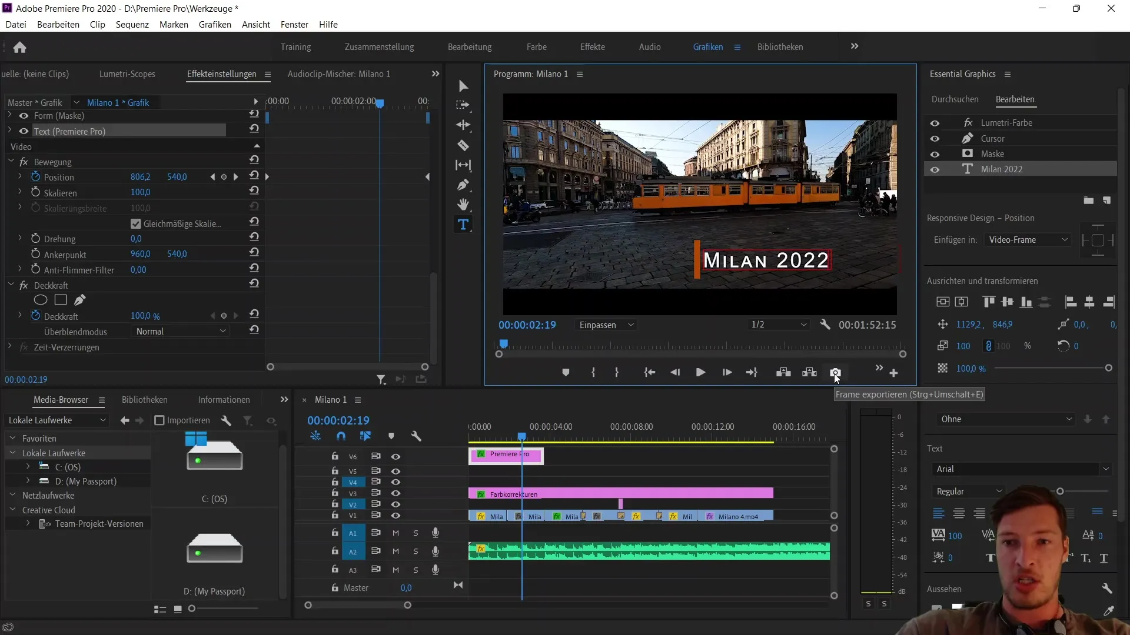This screenshot has width=1130, height=635.
Task: Click the Hand tool icon
Action: (x=464, y=205)
